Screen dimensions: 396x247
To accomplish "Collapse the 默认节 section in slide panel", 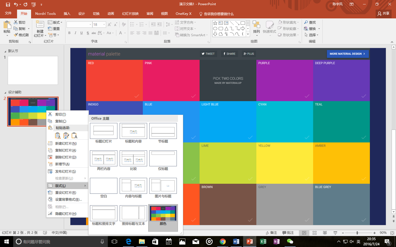I will pos(5,51).
